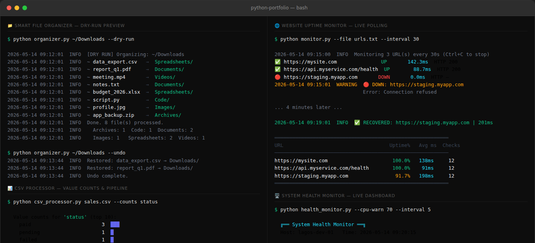Click the 91.7% uptime value
Viewport: 535px width, 243px height.
[x=403, y=176]
